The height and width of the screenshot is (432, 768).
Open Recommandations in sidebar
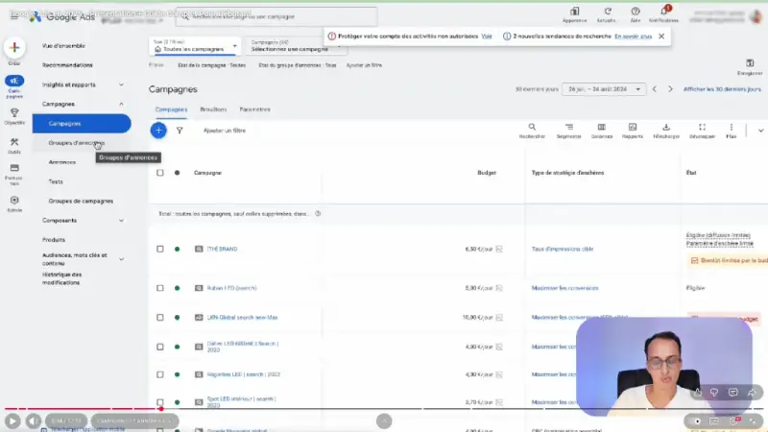pyautogui.click(x=67, y=65)
